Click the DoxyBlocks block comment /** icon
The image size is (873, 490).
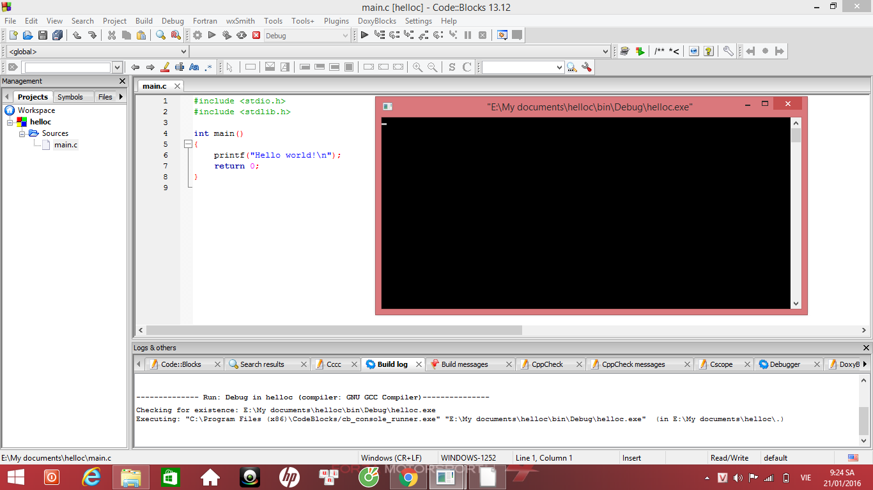[660, 51]
